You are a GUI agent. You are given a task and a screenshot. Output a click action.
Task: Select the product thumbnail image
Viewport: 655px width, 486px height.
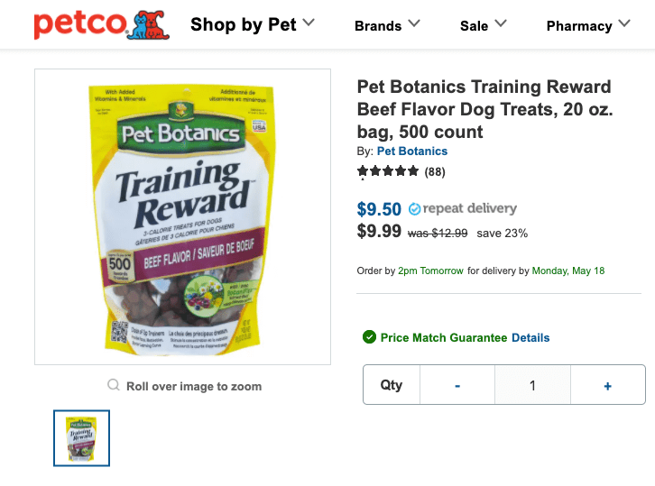(x=82, y=438)
